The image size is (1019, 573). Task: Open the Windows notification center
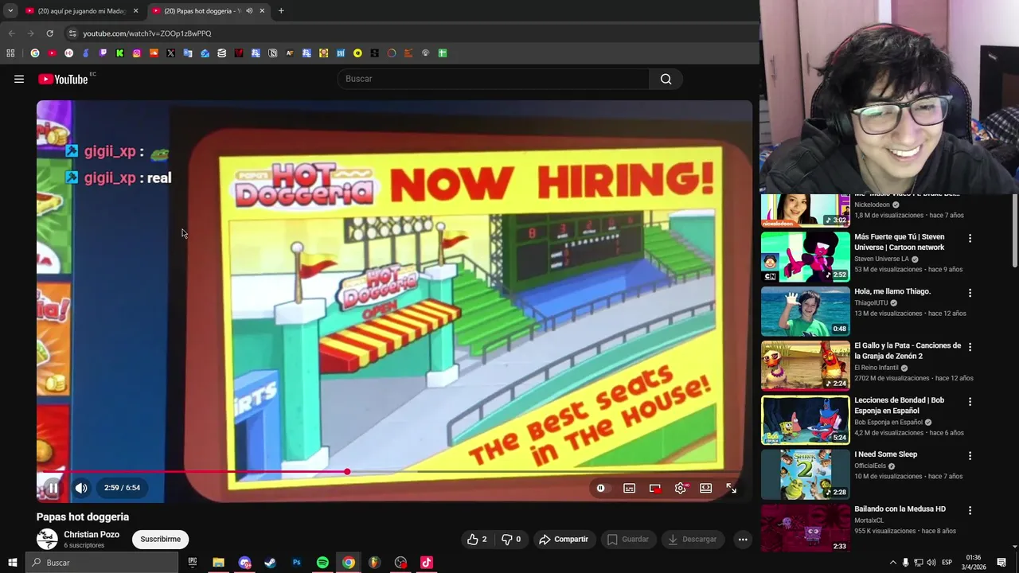(x=1001, y=563)
